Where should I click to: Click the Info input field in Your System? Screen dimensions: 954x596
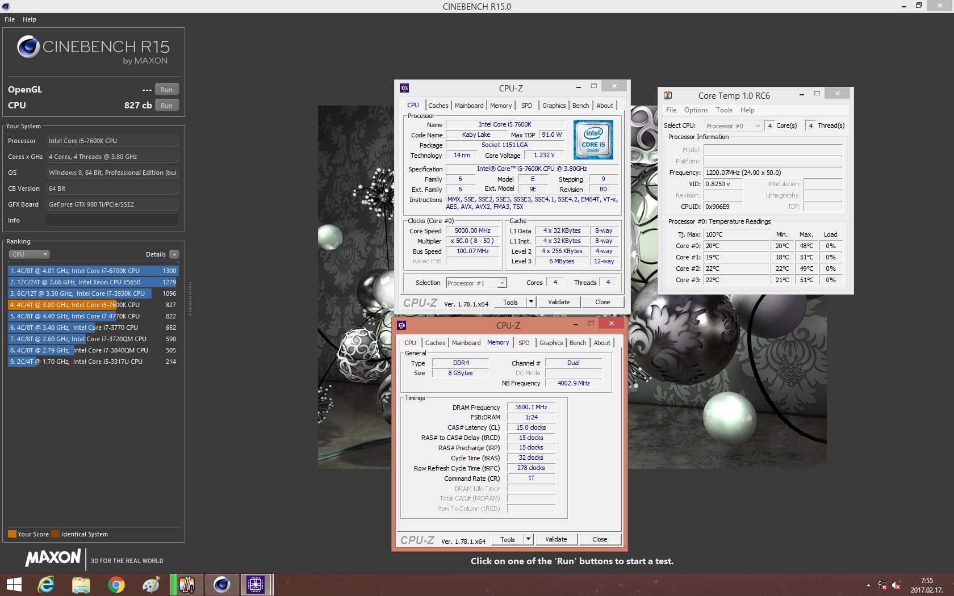point(112,220)
